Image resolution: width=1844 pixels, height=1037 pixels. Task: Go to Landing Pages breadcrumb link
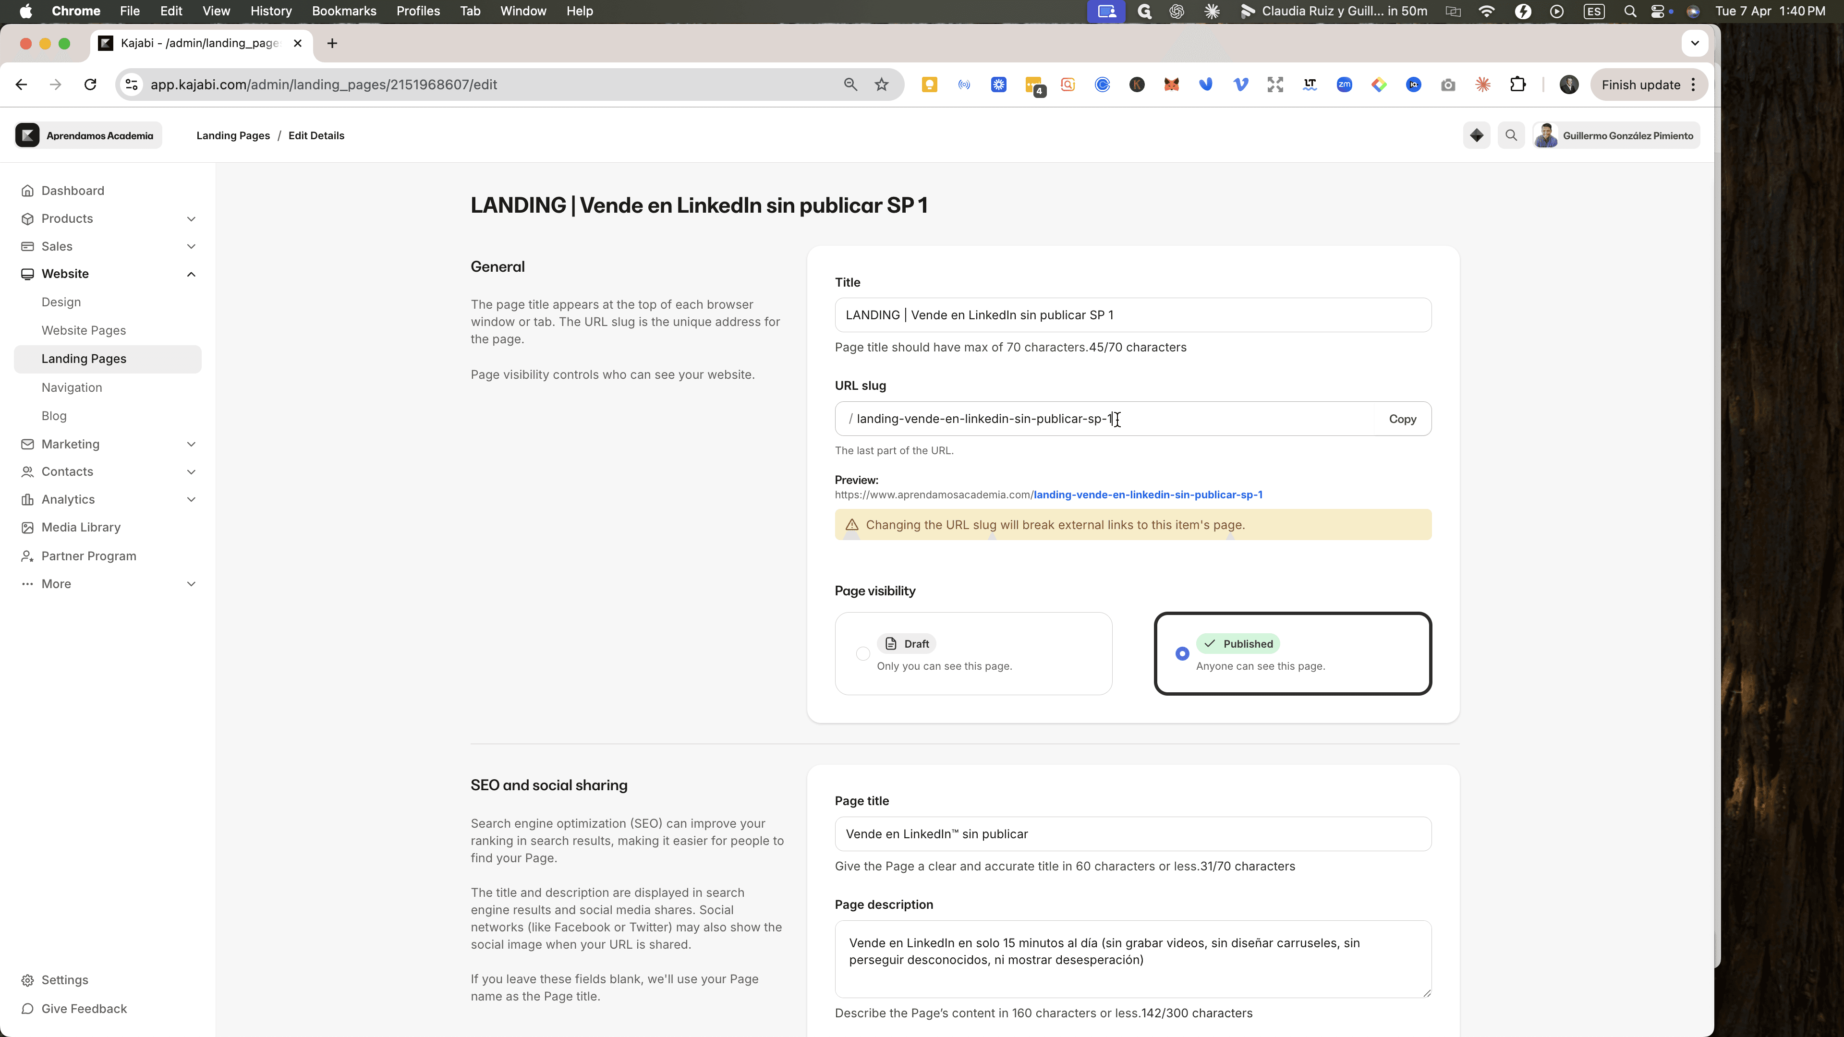232,135
